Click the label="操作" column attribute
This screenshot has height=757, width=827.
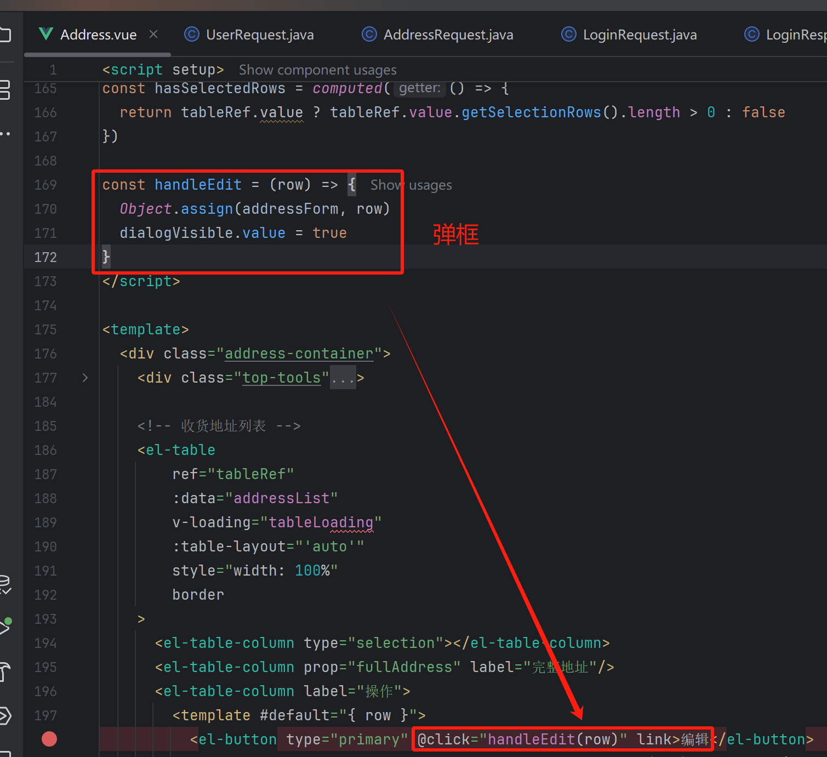point(353,691)
